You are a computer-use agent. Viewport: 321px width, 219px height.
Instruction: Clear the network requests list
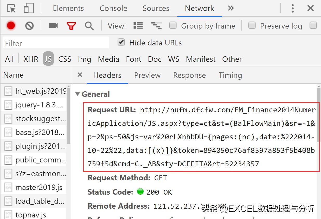[x=29, y=26]
